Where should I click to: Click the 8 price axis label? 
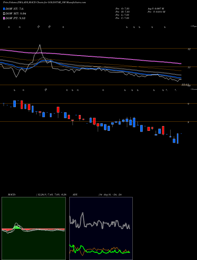click(x=188, y=123)
